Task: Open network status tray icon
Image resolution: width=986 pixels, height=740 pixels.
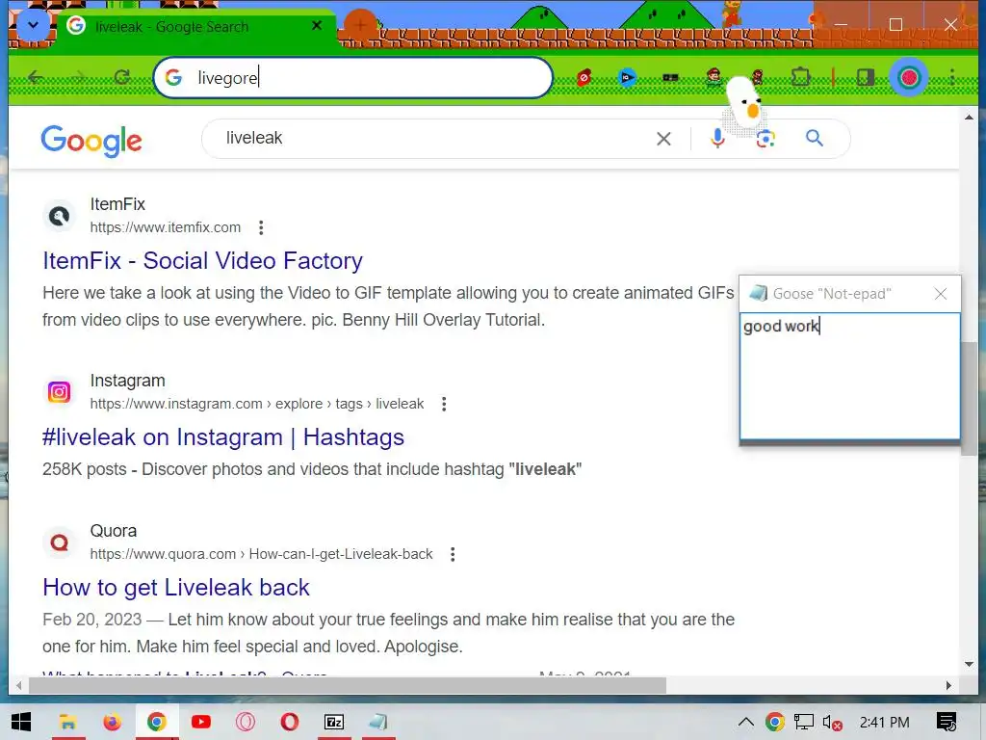Action: tap(804, 722)
